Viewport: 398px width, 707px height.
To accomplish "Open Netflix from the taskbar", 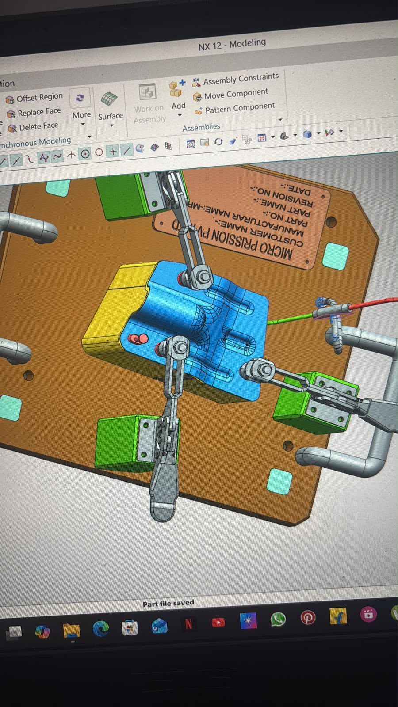I will coord(188,624).
